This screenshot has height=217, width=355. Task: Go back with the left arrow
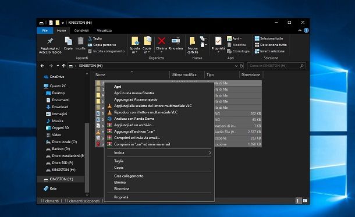tap(42, 66)
